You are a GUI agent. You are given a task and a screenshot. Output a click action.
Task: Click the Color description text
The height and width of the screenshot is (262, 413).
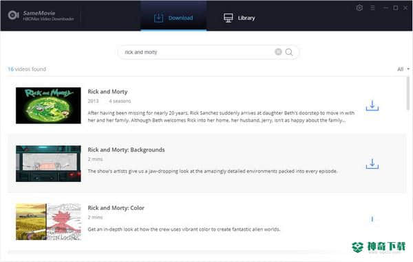[184, 229]
